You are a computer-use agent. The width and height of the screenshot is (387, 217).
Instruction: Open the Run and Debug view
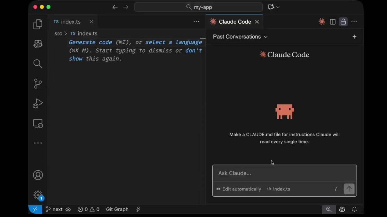click(x=38, y=103)
